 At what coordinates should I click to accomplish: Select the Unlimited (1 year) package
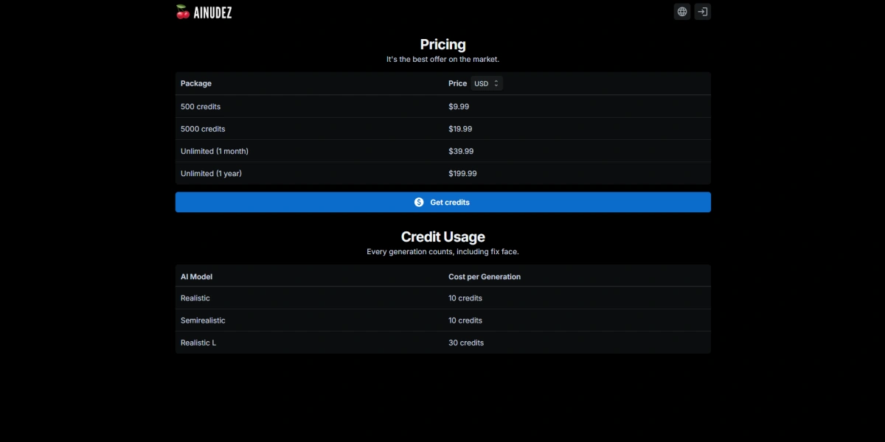pos(443,173)
